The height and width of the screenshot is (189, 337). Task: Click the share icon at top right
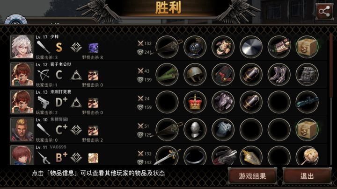pos(324,11)
